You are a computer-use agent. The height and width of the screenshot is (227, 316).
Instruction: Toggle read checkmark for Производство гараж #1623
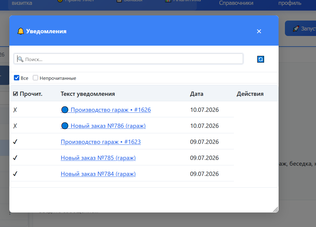click(15, 142)
